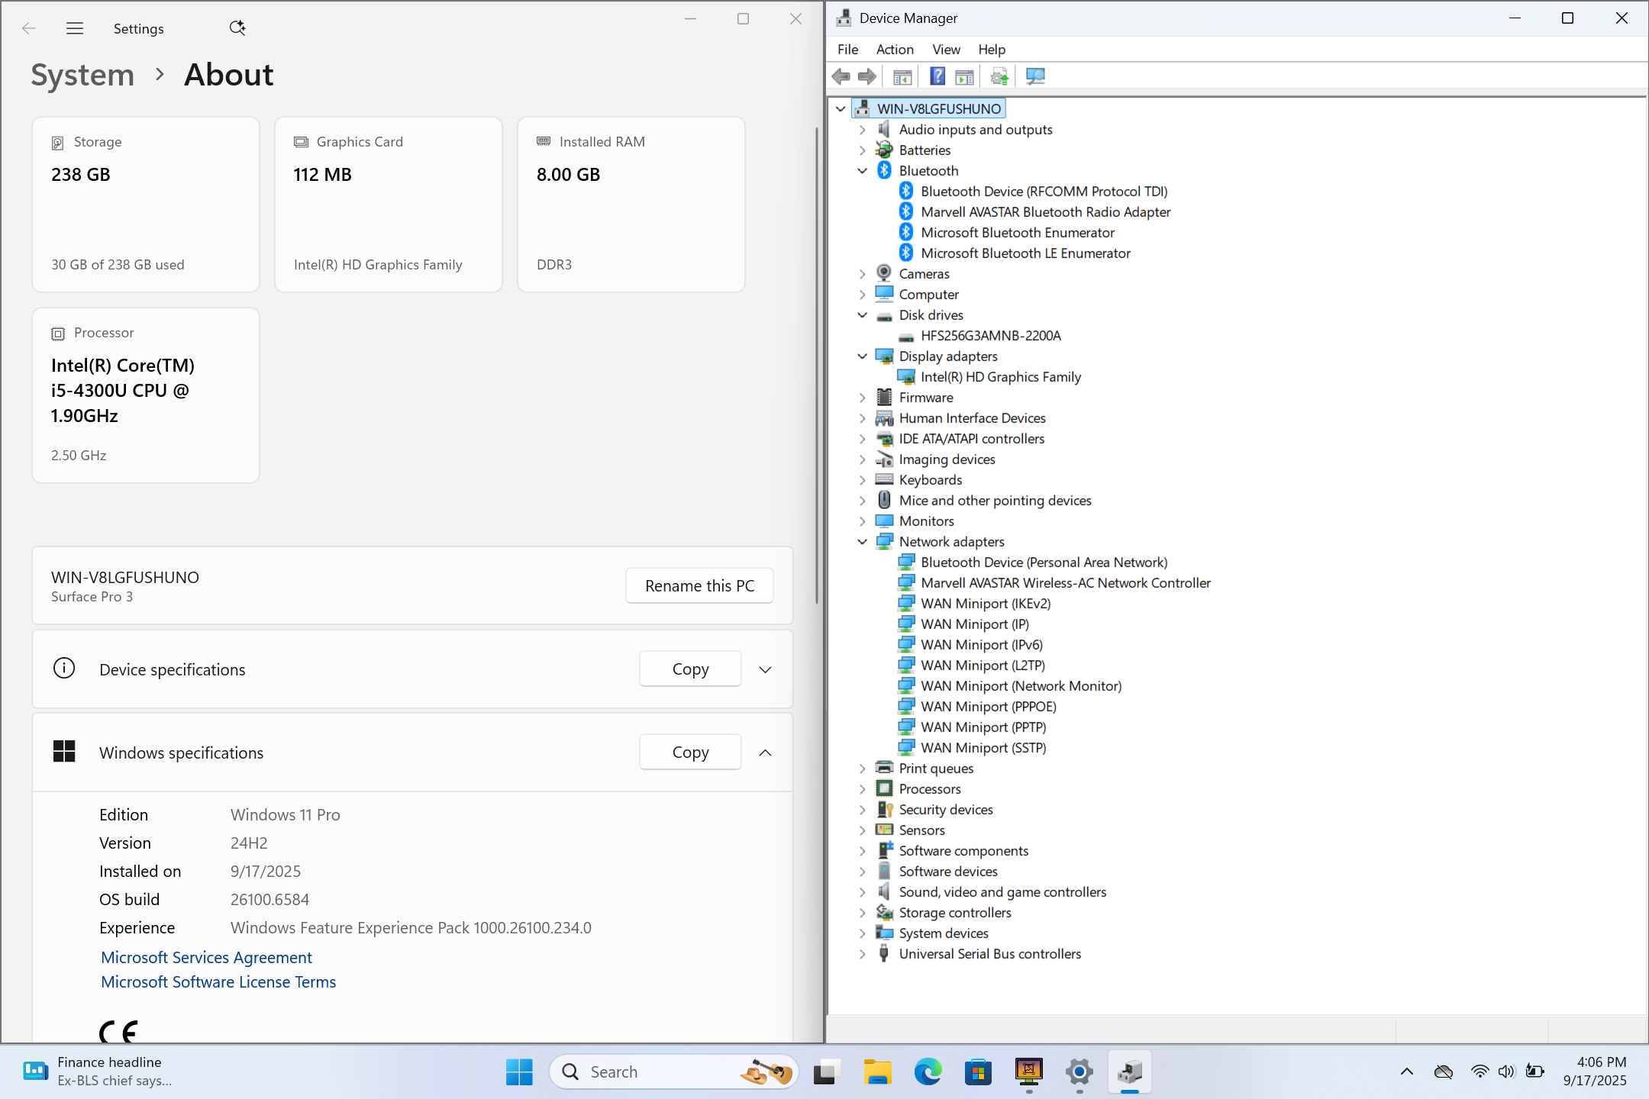
Task: Select WAN Miniport (PPPOE) adapter
Action: point(989,707)
